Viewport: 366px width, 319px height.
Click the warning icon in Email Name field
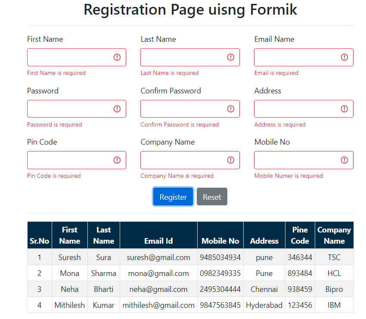[x=344, y=57]
